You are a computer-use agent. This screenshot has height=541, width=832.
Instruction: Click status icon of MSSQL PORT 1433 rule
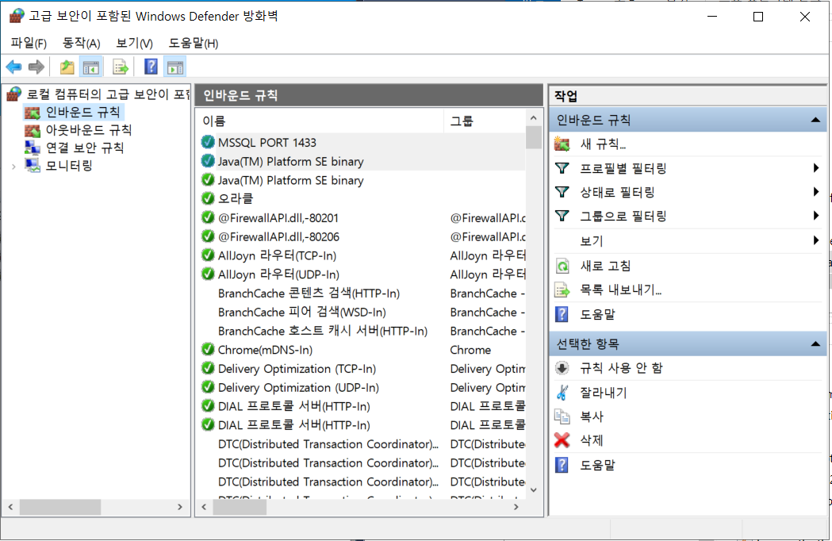pyautogui.click(x=208, y=142)
